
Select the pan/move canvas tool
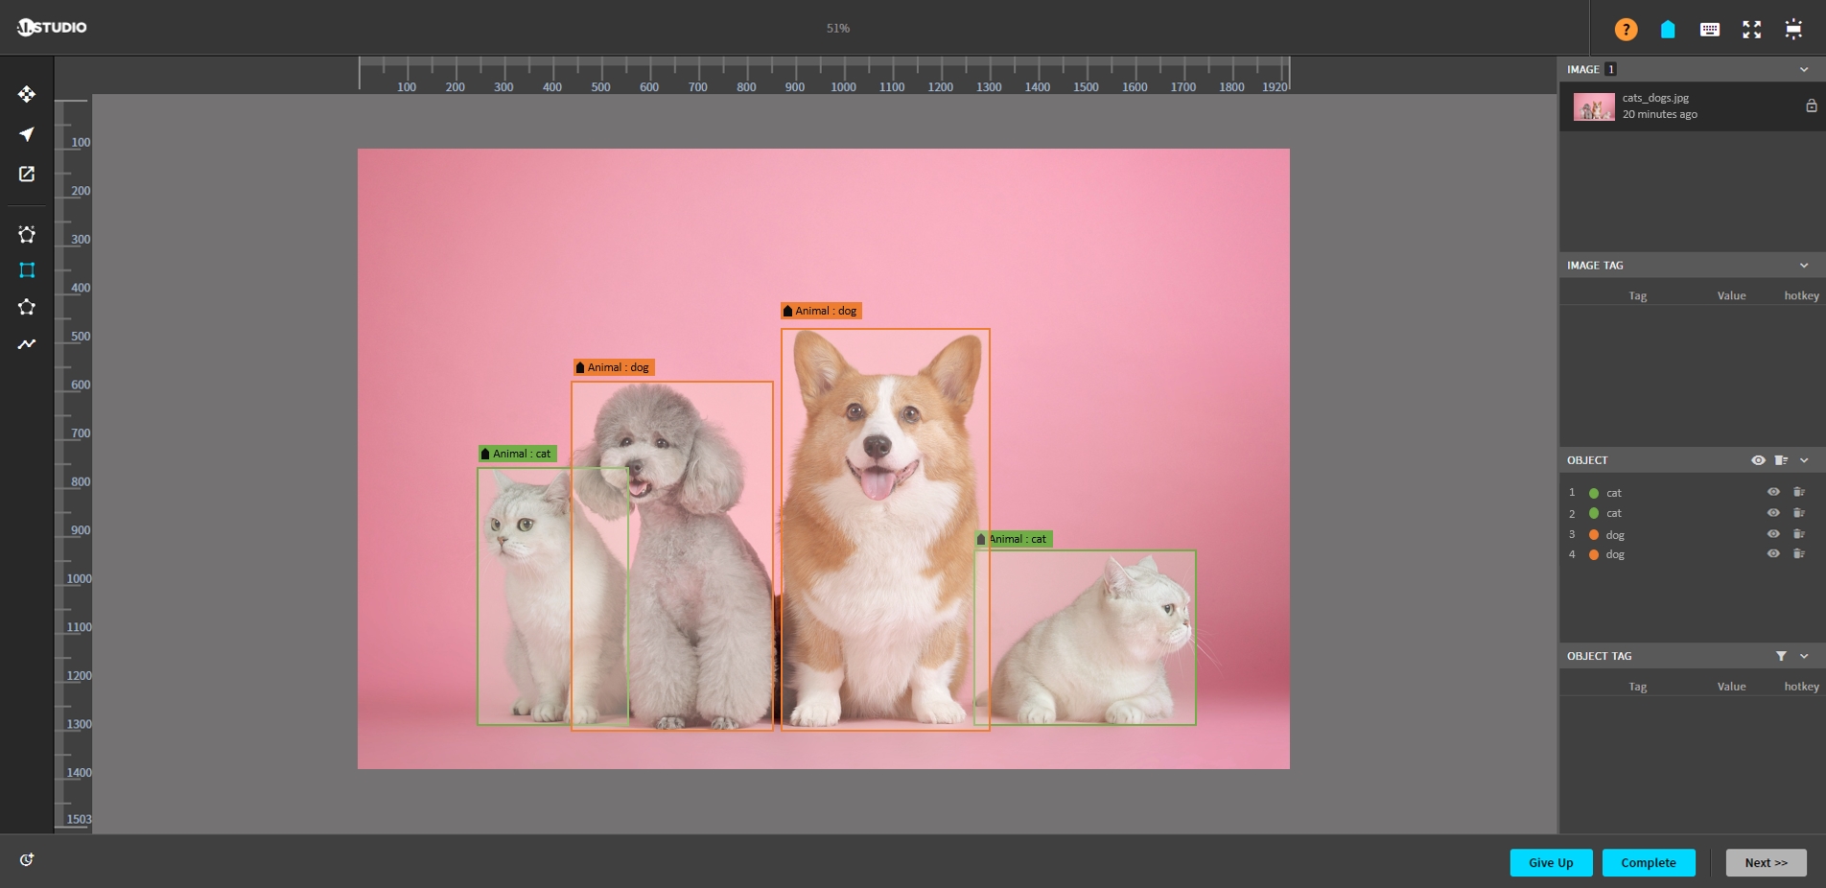(27, 94)
